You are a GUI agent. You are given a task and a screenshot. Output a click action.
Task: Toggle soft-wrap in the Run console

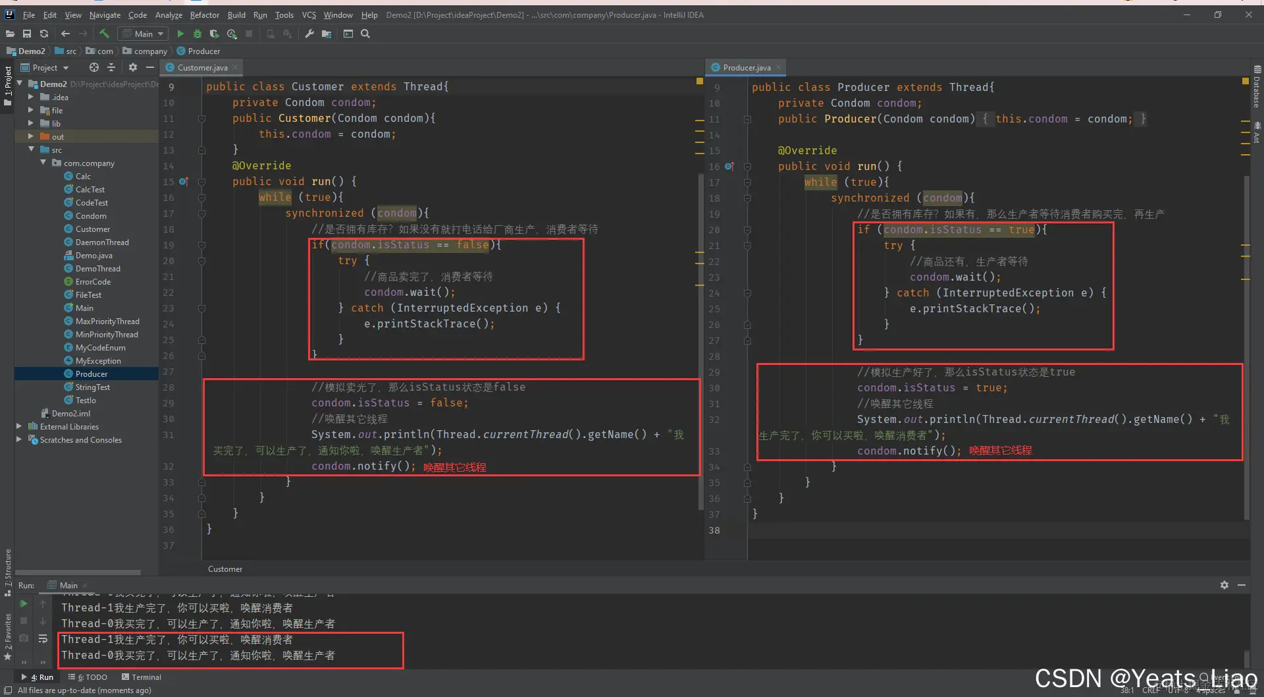[43, 638]
